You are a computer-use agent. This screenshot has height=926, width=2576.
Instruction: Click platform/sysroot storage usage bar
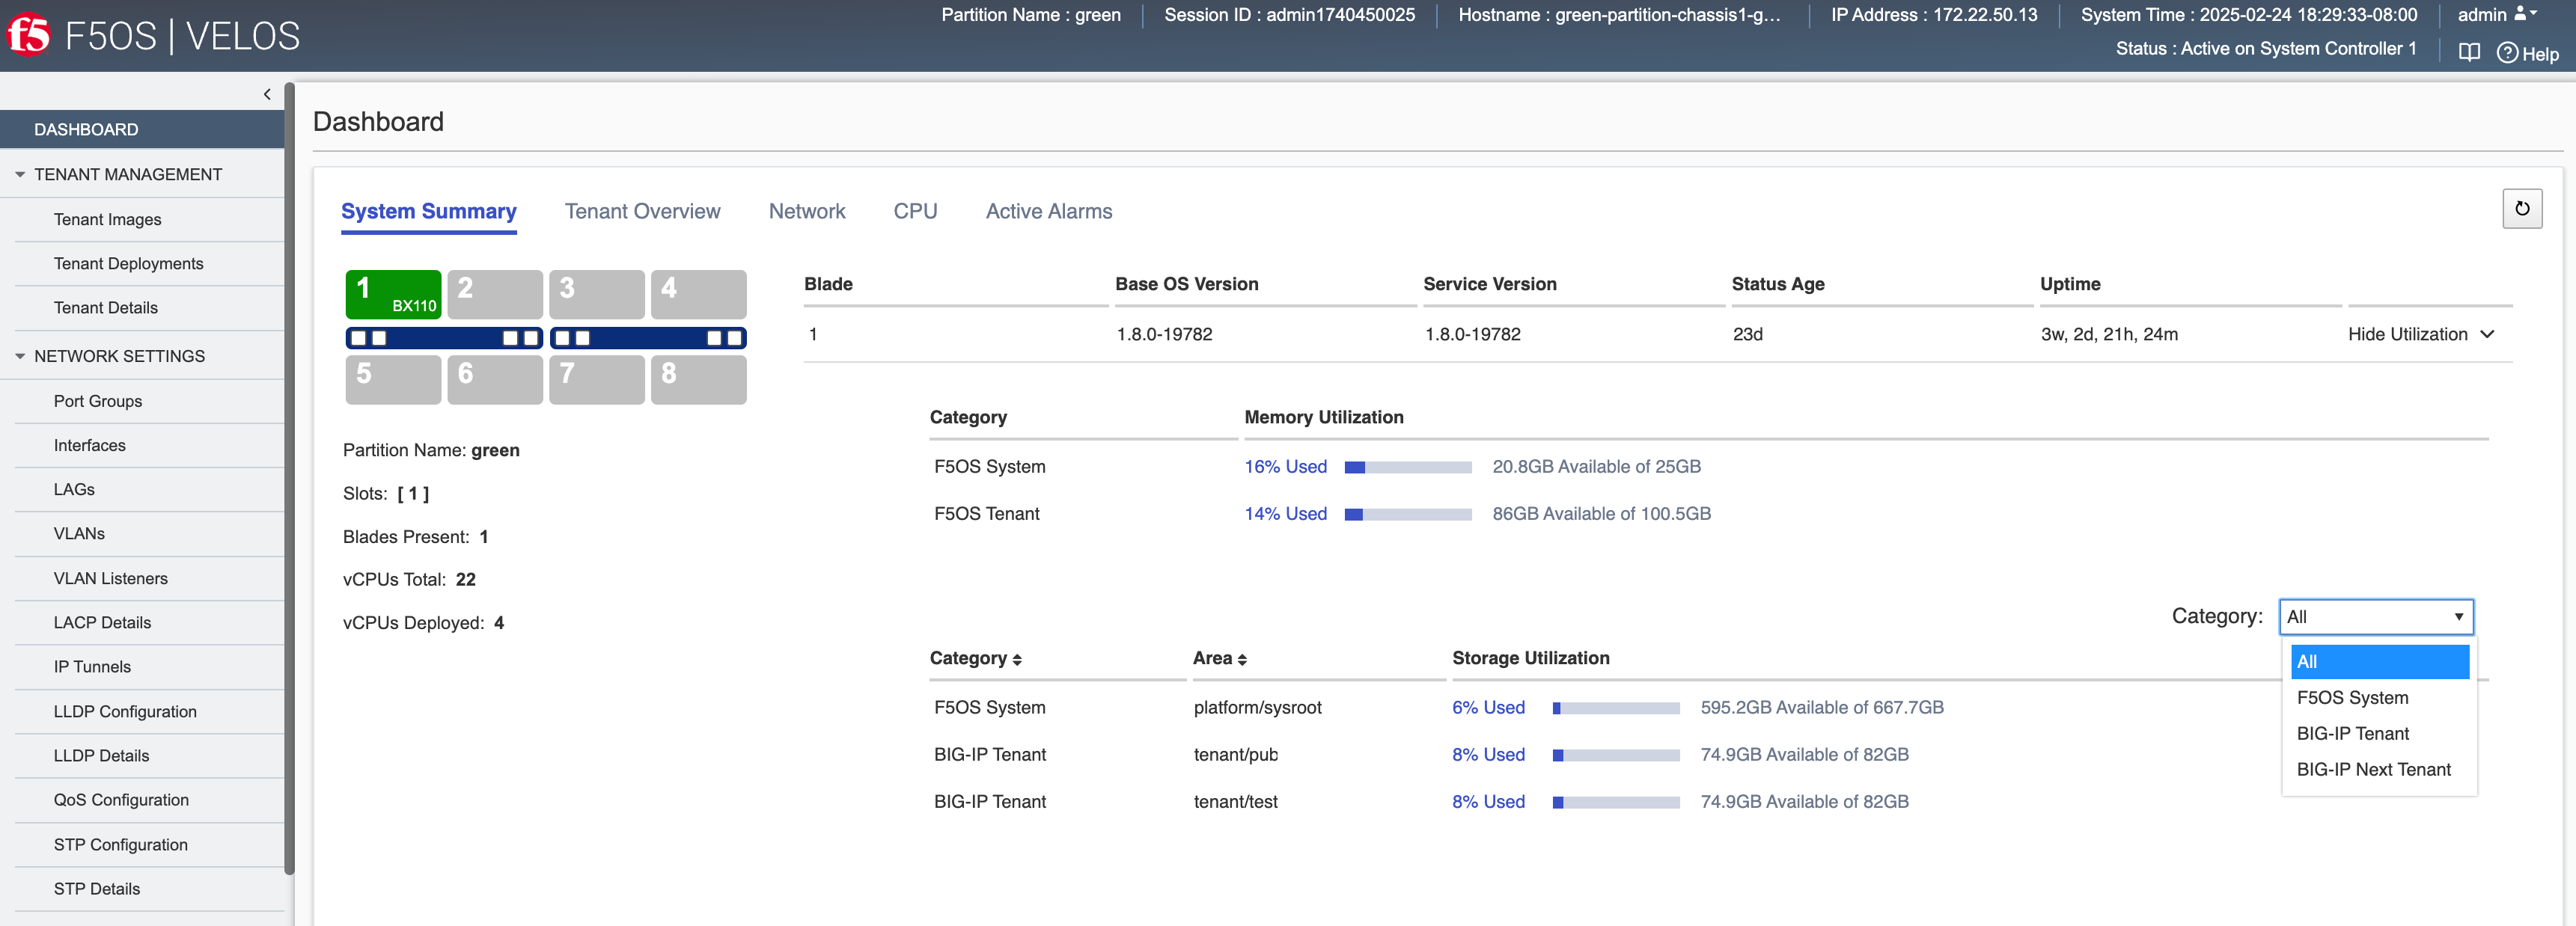coord(1616,708)
